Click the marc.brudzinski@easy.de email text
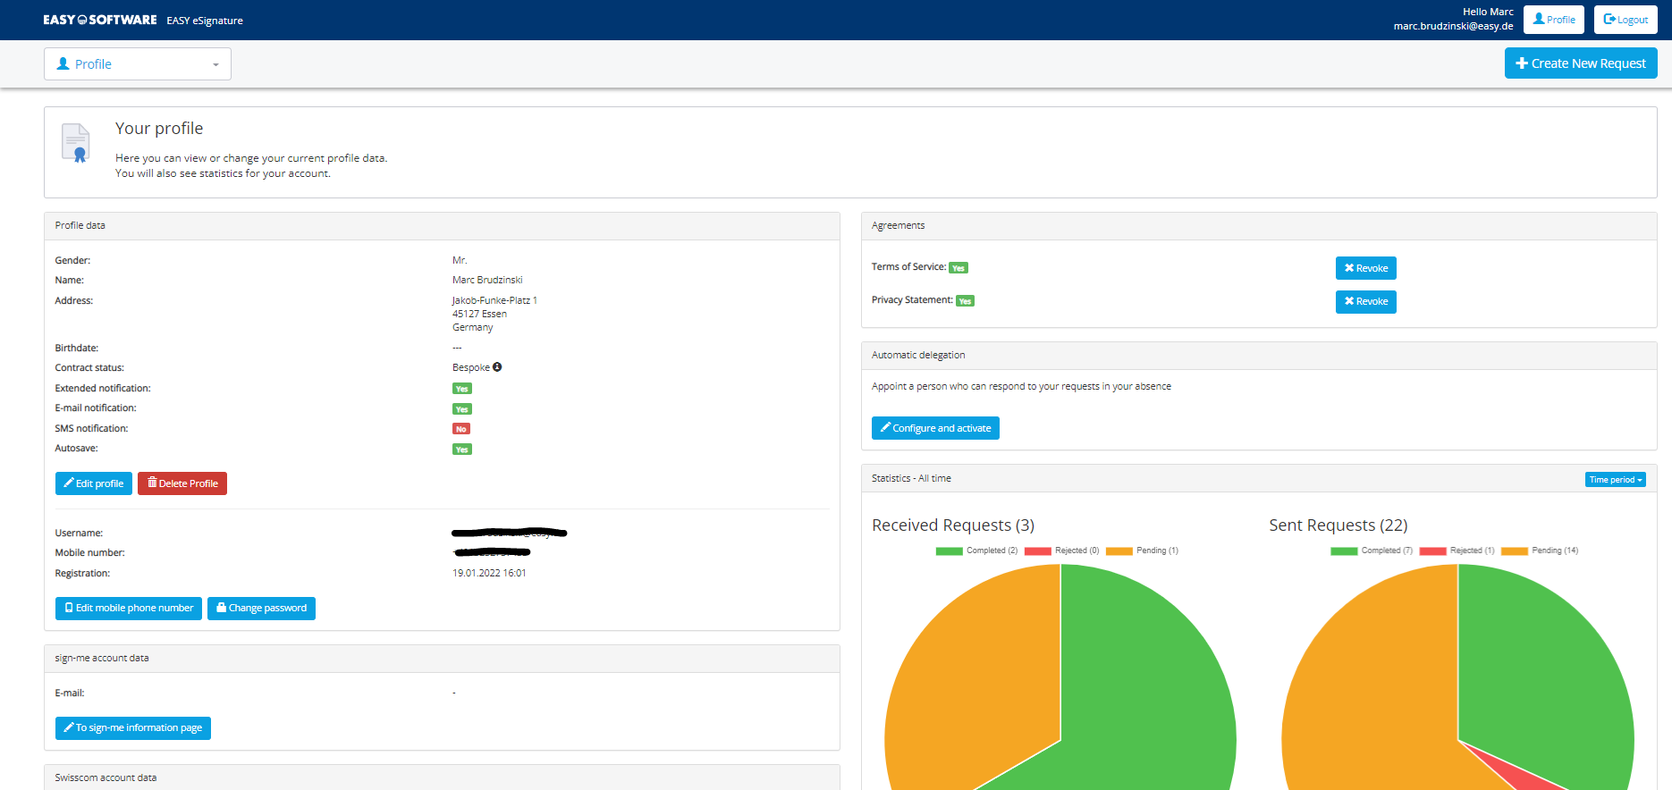This screenshot has height=790, width=1672. click(x=1453, y=26)
